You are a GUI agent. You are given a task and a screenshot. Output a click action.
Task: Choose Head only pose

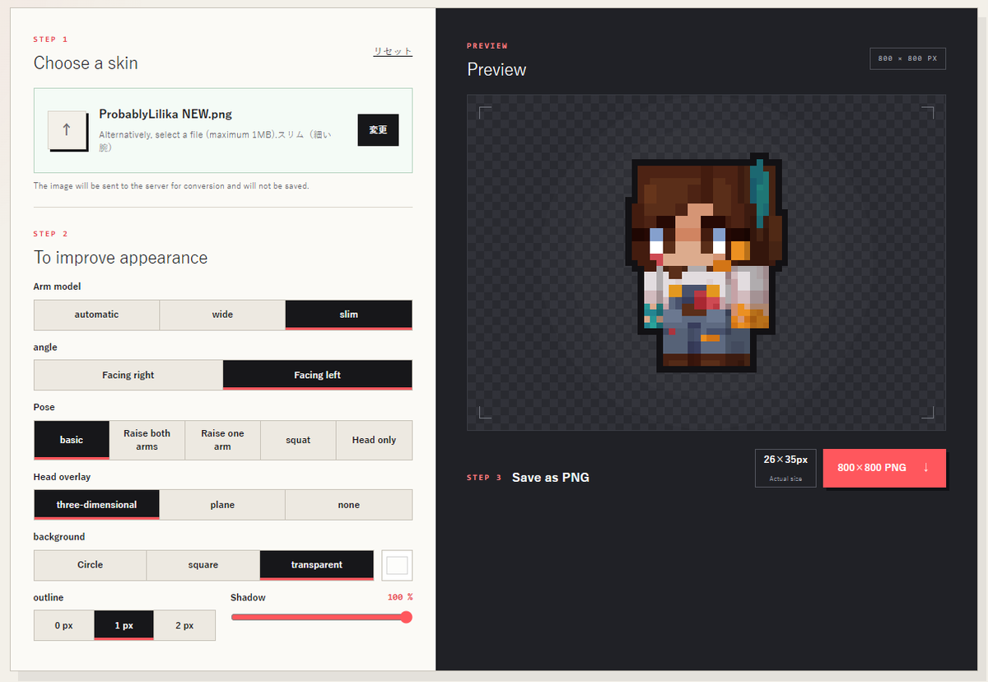pos(375,440)
